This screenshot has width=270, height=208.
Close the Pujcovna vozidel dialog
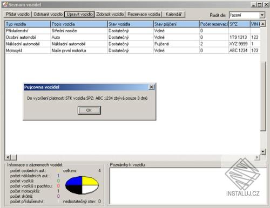(x=151, y=87)
